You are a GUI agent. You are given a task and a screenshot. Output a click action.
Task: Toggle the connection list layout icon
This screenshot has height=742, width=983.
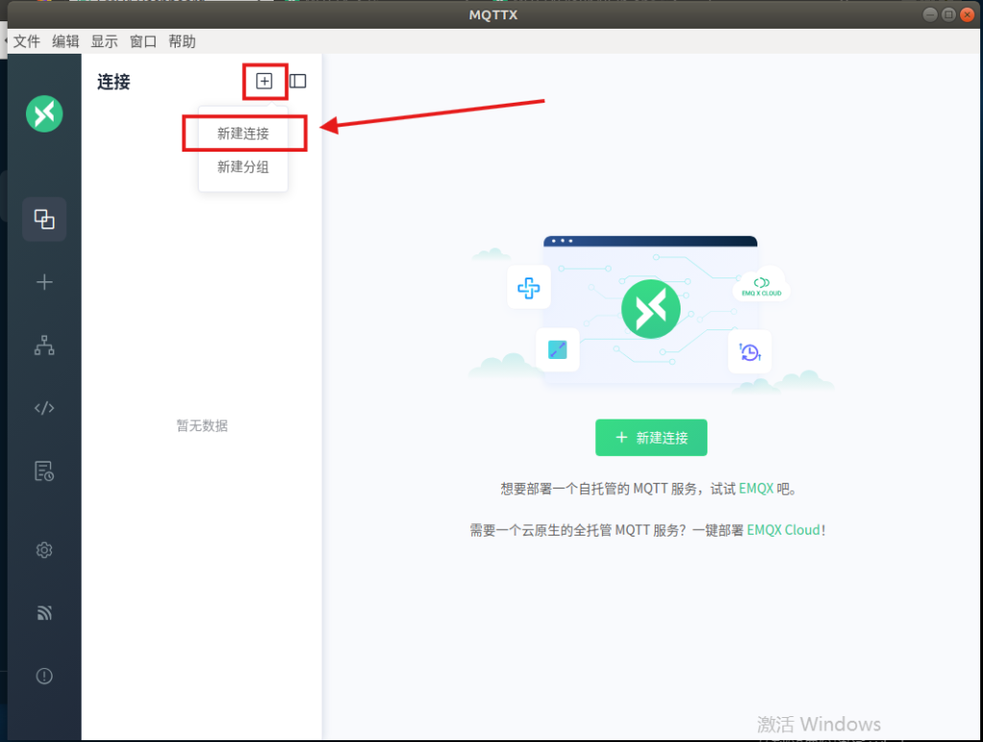(x=299, y=82)
